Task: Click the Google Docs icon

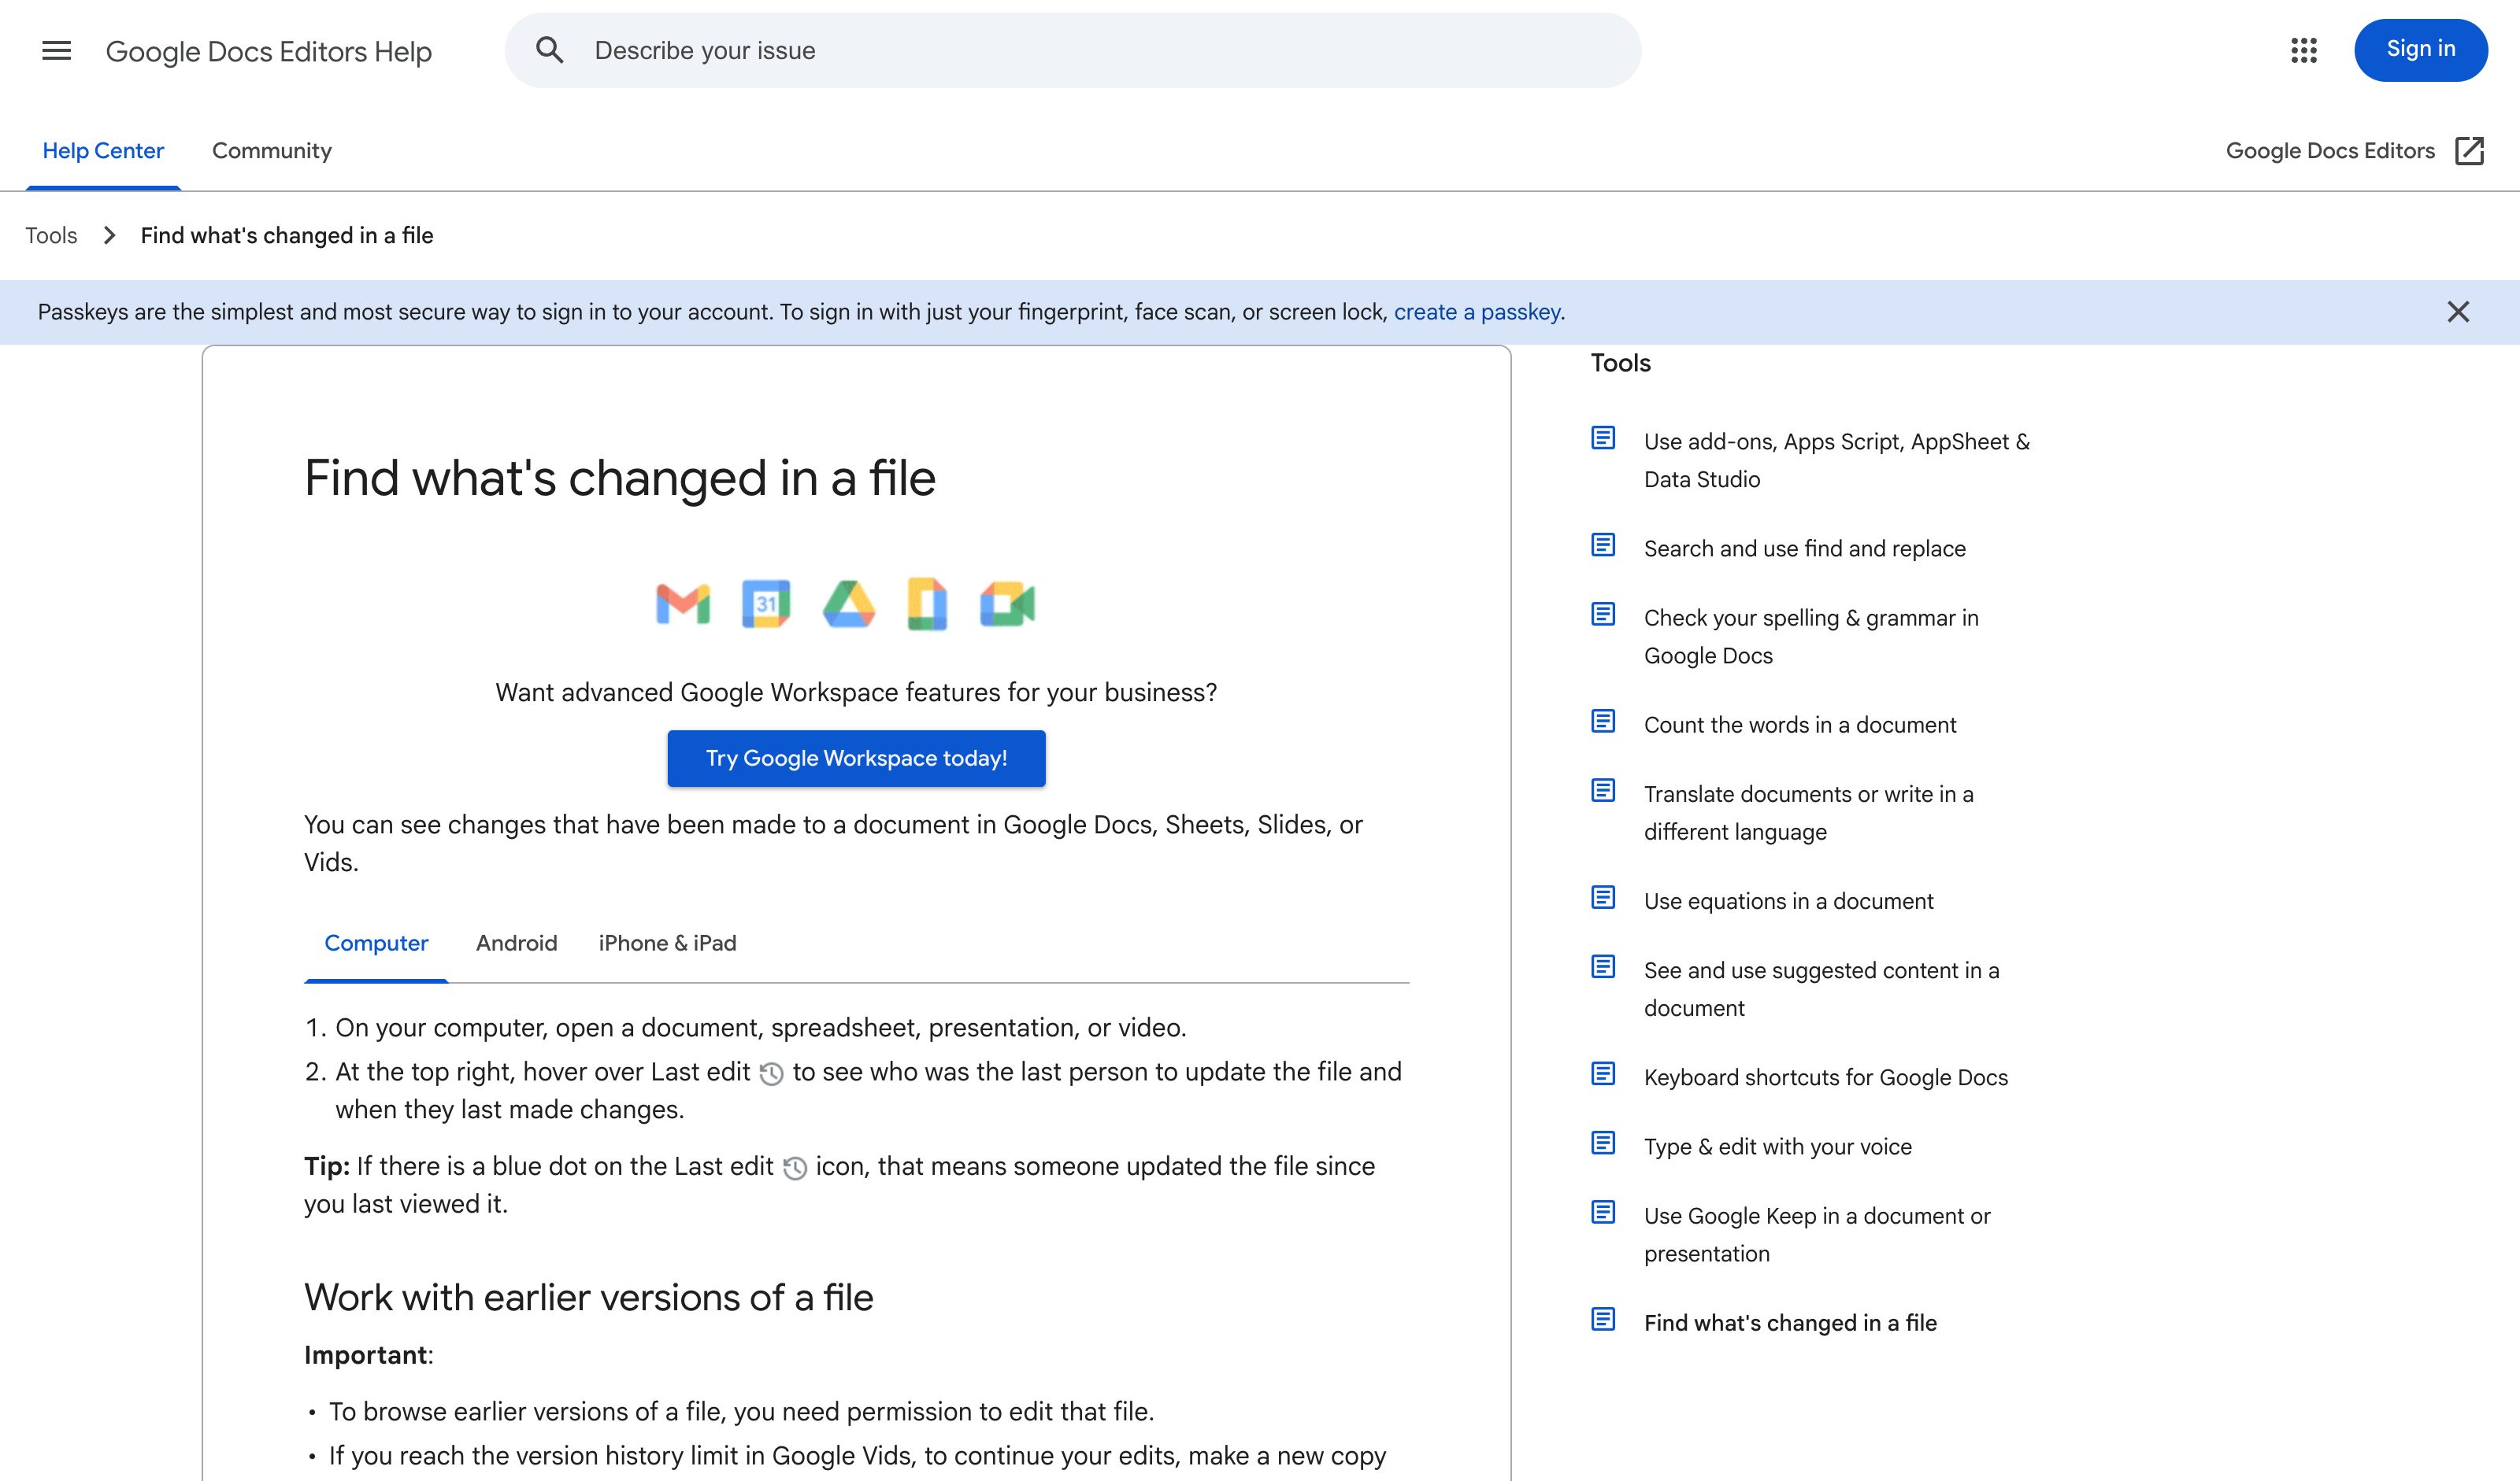Action: [x=927, y=604]
